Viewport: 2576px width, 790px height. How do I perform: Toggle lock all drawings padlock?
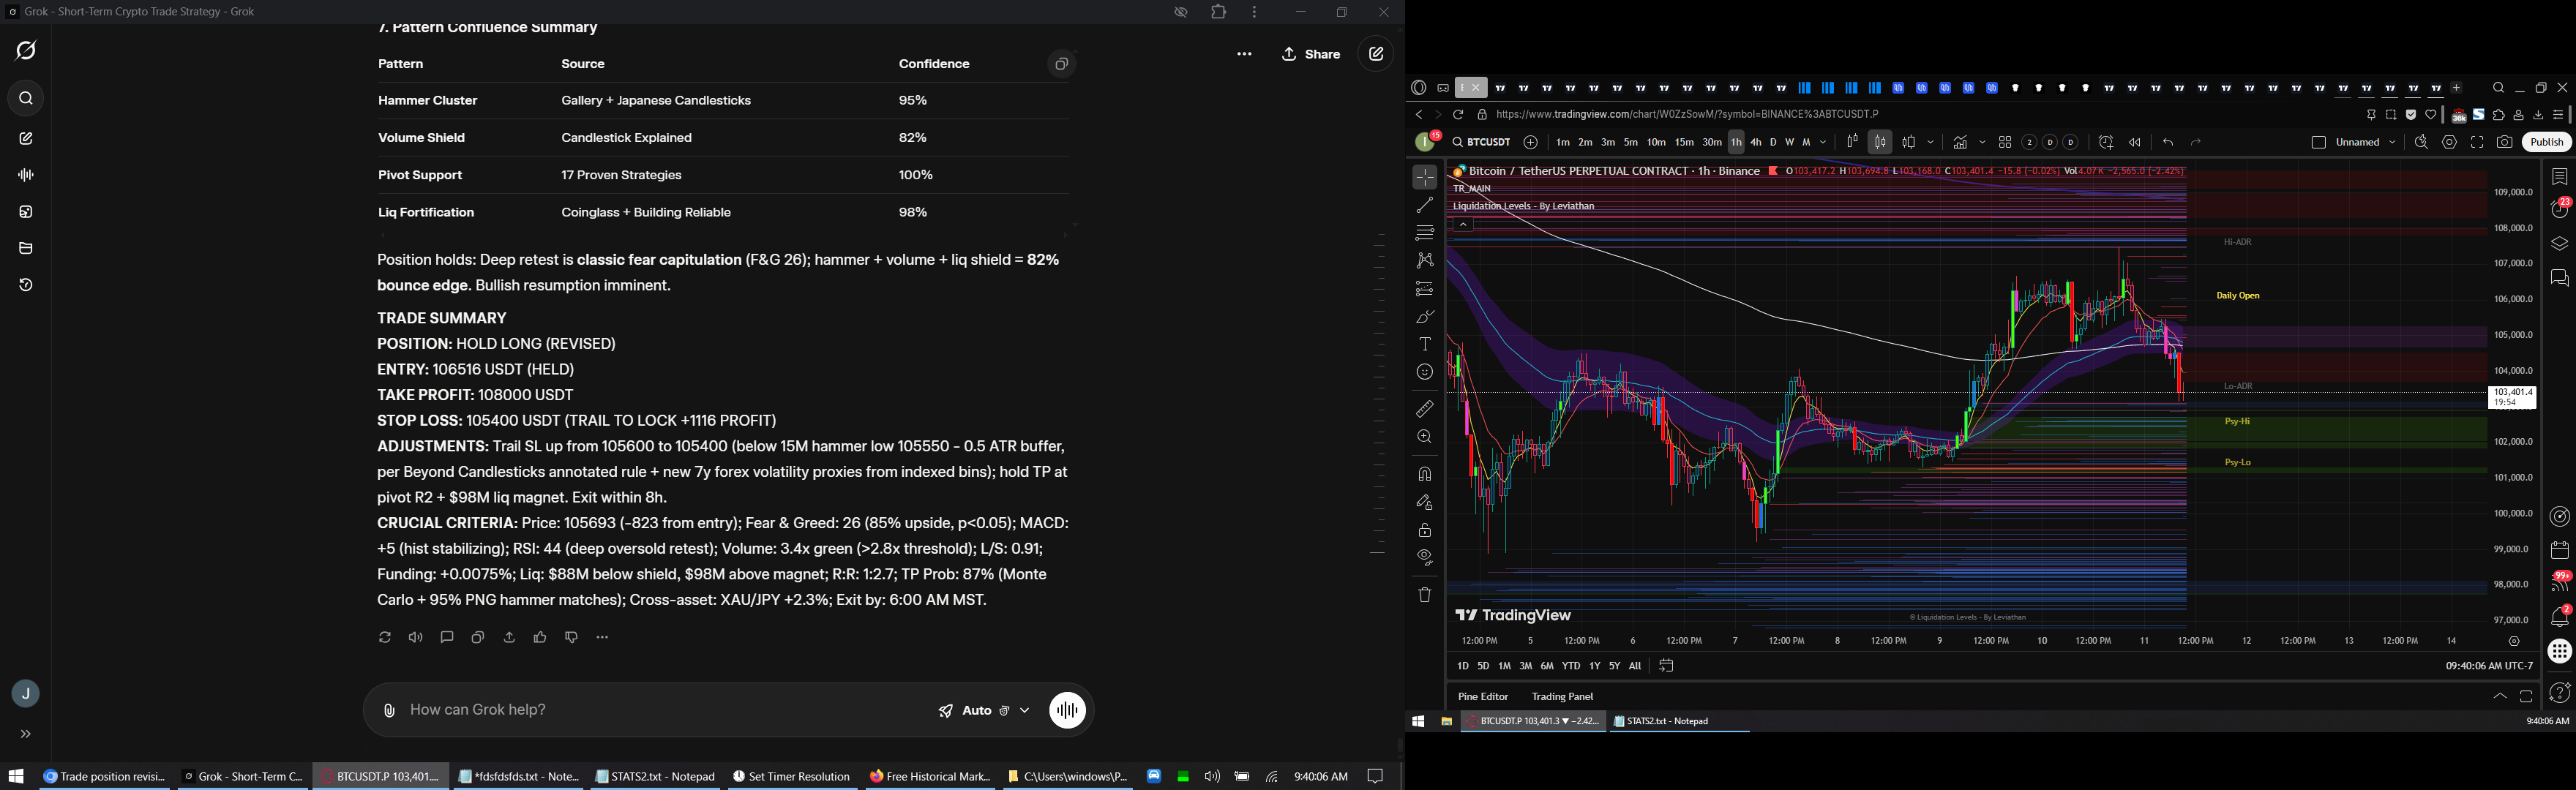[1424, 530]
